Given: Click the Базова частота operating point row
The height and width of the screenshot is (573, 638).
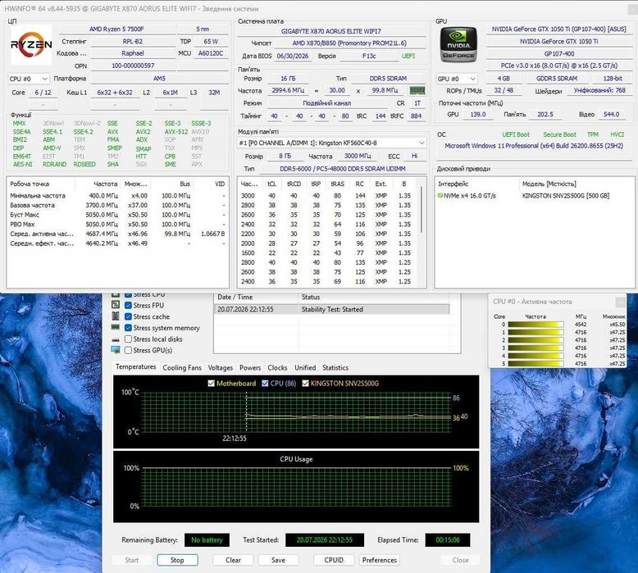Looking at the screenshot, I should 117,206.
